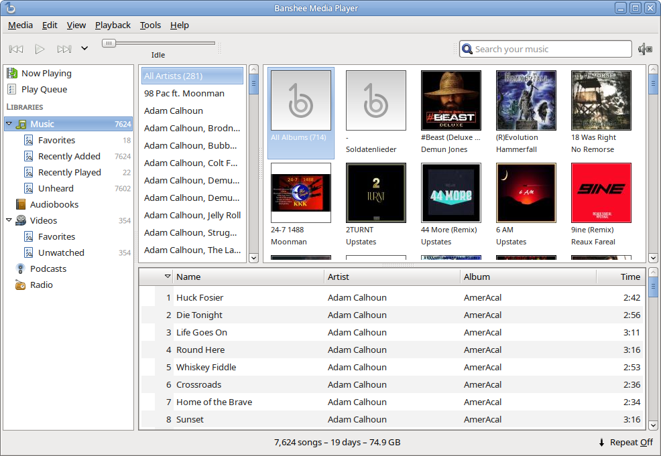The width and height of the screenshot is (661, 456).
Task: Sort tracks by Time column header
Action: tap(621, 277)
